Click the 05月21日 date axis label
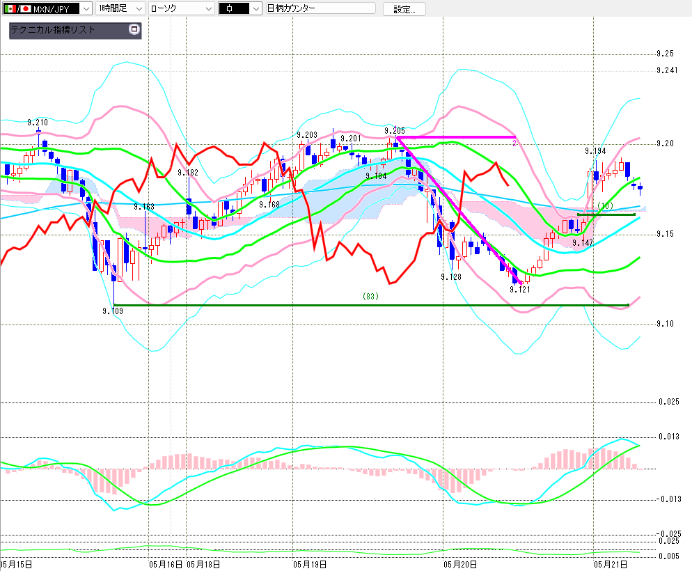 (x=611, y=564)
